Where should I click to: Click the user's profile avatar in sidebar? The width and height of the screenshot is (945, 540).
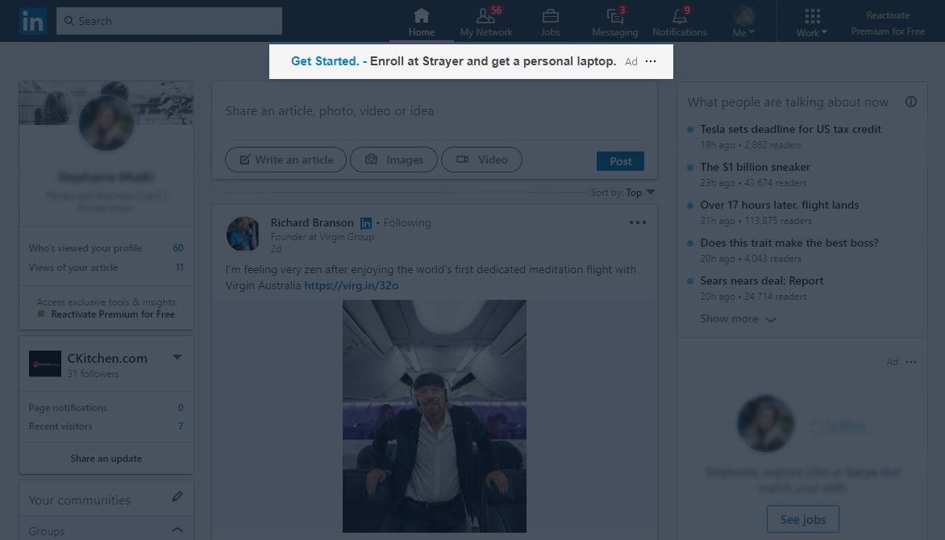pyautogui.click(x=106, y=123)
